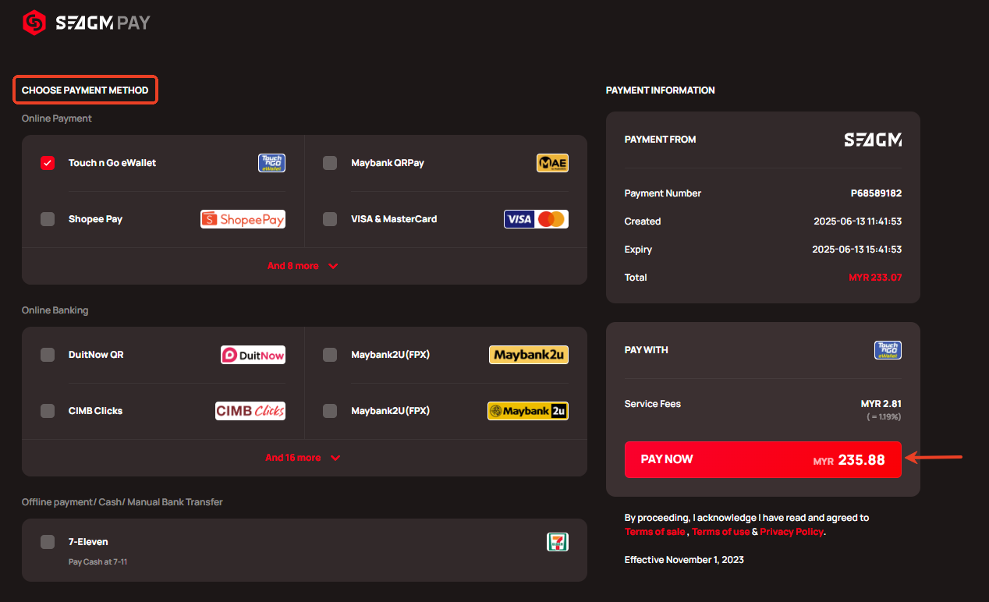Click the Maybank 2u logo next to CIMB Clicks' row
The width and height of the screenshot is (989, 602).
click(x=528, y=411)
